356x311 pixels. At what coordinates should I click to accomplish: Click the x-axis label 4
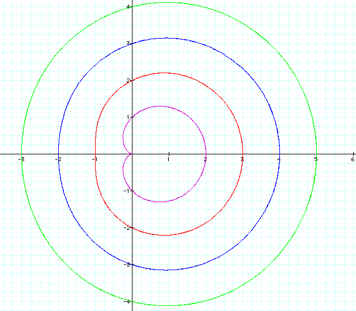[279, 159]
